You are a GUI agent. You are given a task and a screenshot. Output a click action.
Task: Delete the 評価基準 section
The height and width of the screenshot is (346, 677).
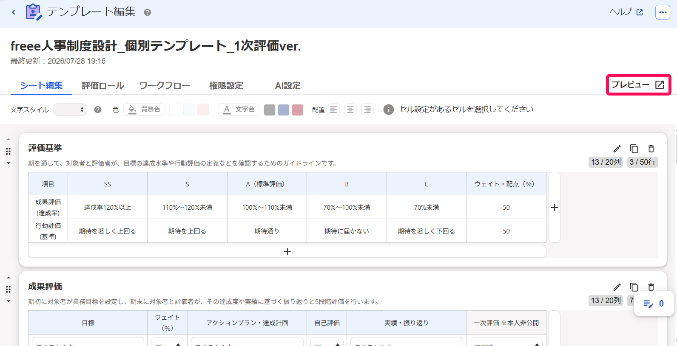coord(651,149)
